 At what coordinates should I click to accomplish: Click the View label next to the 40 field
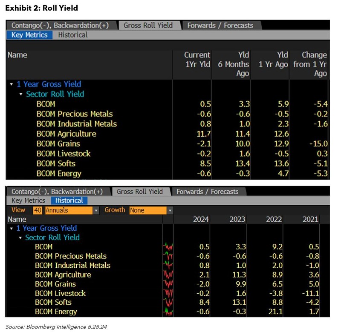coord(18,210)
